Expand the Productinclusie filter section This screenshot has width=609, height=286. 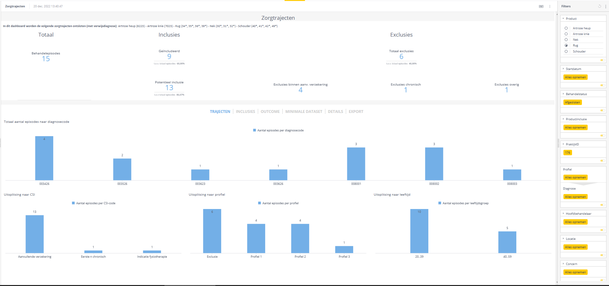(x=563, y=119)
